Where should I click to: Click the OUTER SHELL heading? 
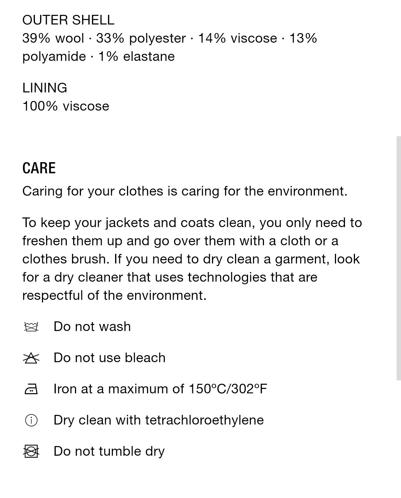(68, 20)
